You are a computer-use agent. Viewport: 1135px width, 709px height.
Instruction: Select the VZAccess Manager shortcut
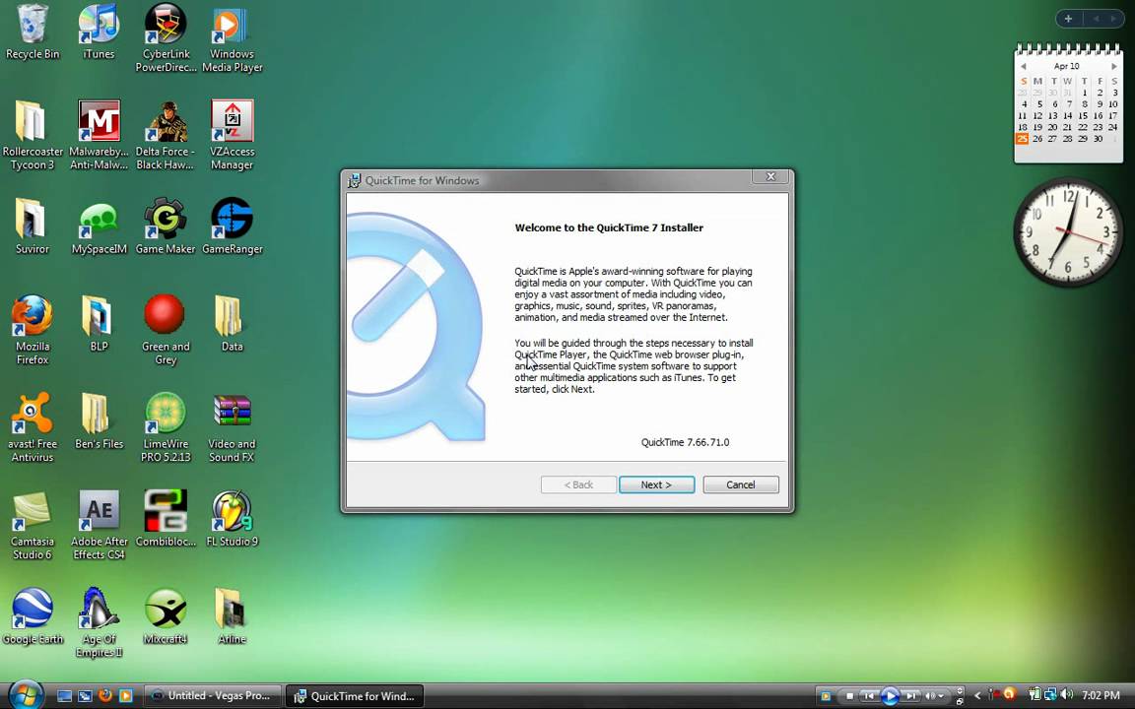[232, 136]
